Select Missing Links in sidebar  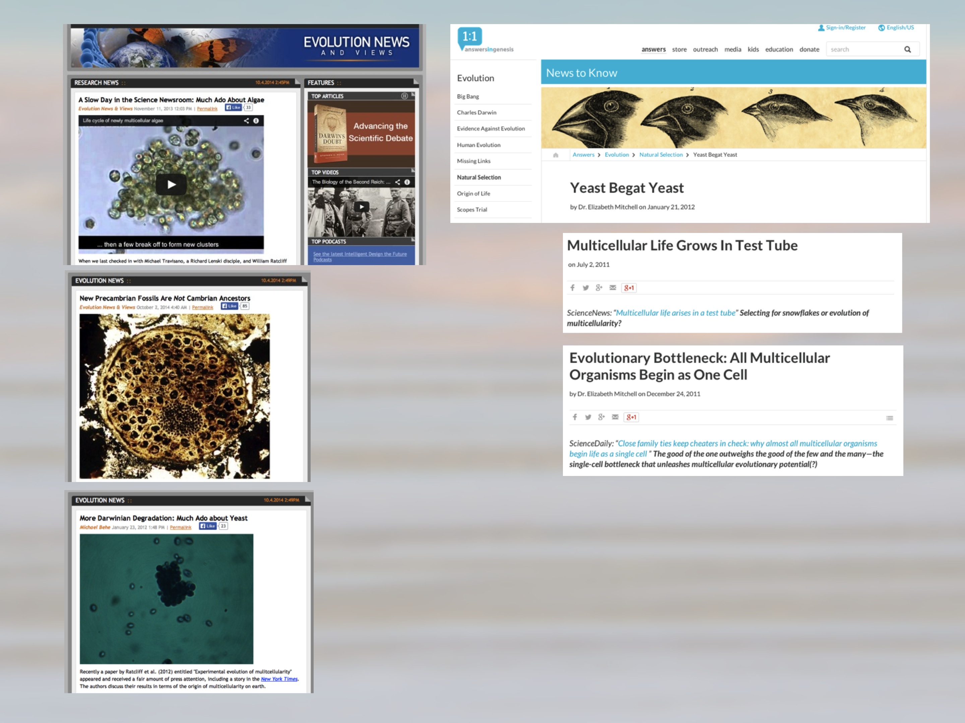(474, 161)
